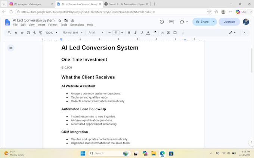Viewport: 254px width, 158px height.
Task: Open the comments panel icon
Action: tap(171, 22)
